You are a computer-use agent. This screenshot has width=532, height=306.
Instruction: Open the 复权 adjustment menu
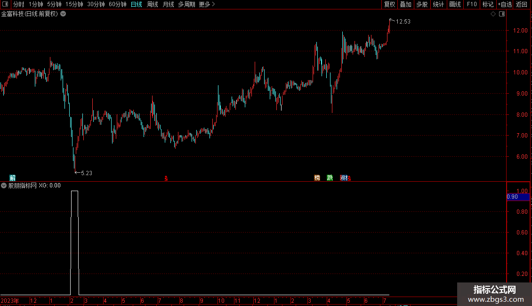pyautogui.click(x=389, y=4)
